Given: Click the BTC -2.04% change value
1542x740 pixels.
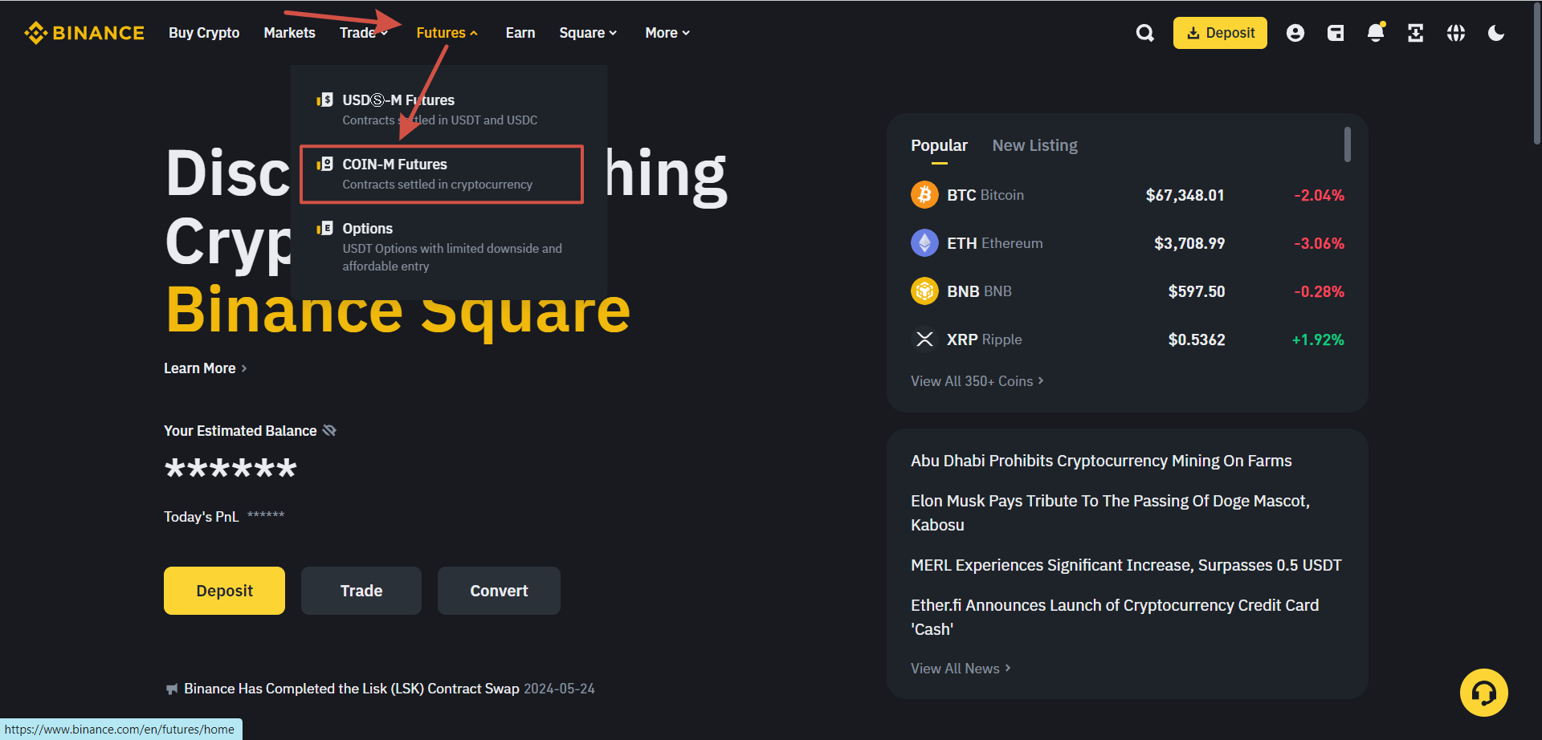Looking at the screenshot, I should (1319, 195).
